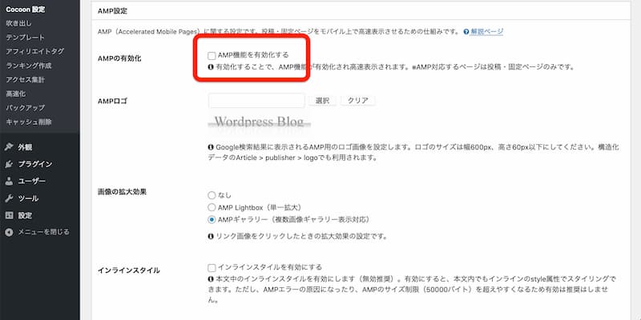Open the Cocoon 設定 menu item
Viewport: 641px width, 320px height.
(x=26, y=10)
